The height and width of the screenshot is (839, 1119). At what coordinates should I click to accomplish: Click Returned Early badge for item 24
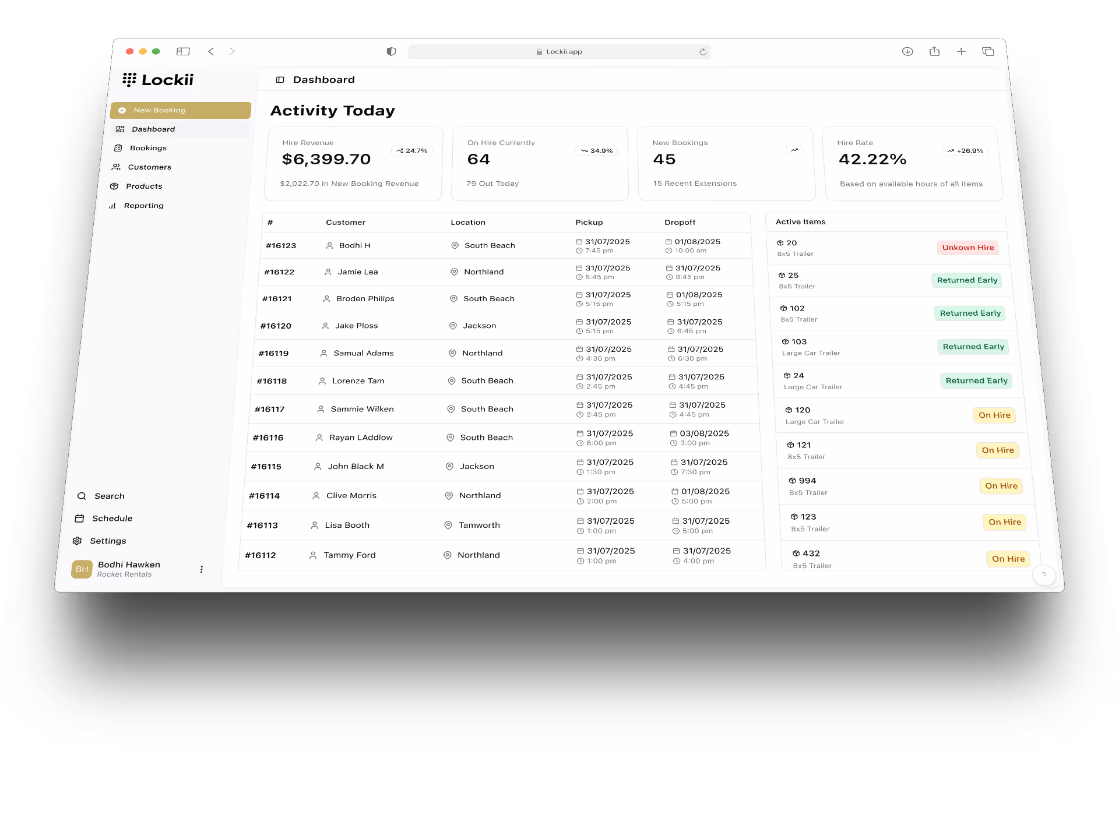[976, 381]
